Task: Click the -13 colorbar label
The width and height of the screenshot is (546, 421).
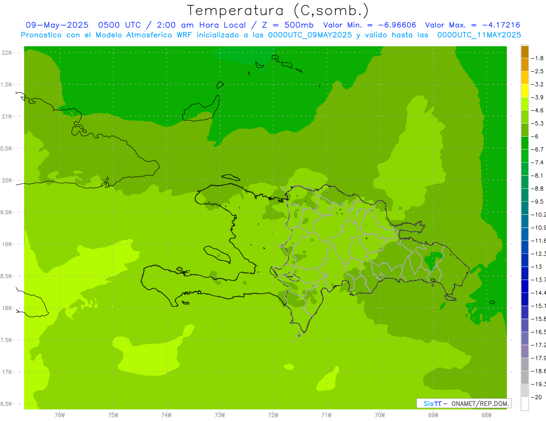Action: pos(537,267)
